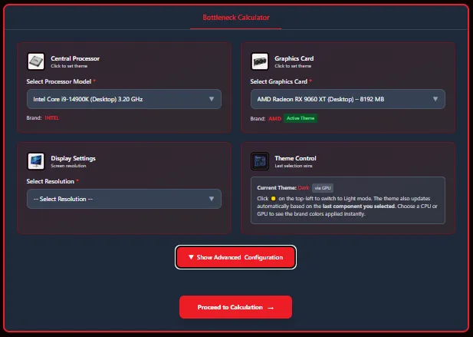Click the Central Processor CPU chip icon
Viewport: 473px width, 337px height.
click(x=36, y=61)
